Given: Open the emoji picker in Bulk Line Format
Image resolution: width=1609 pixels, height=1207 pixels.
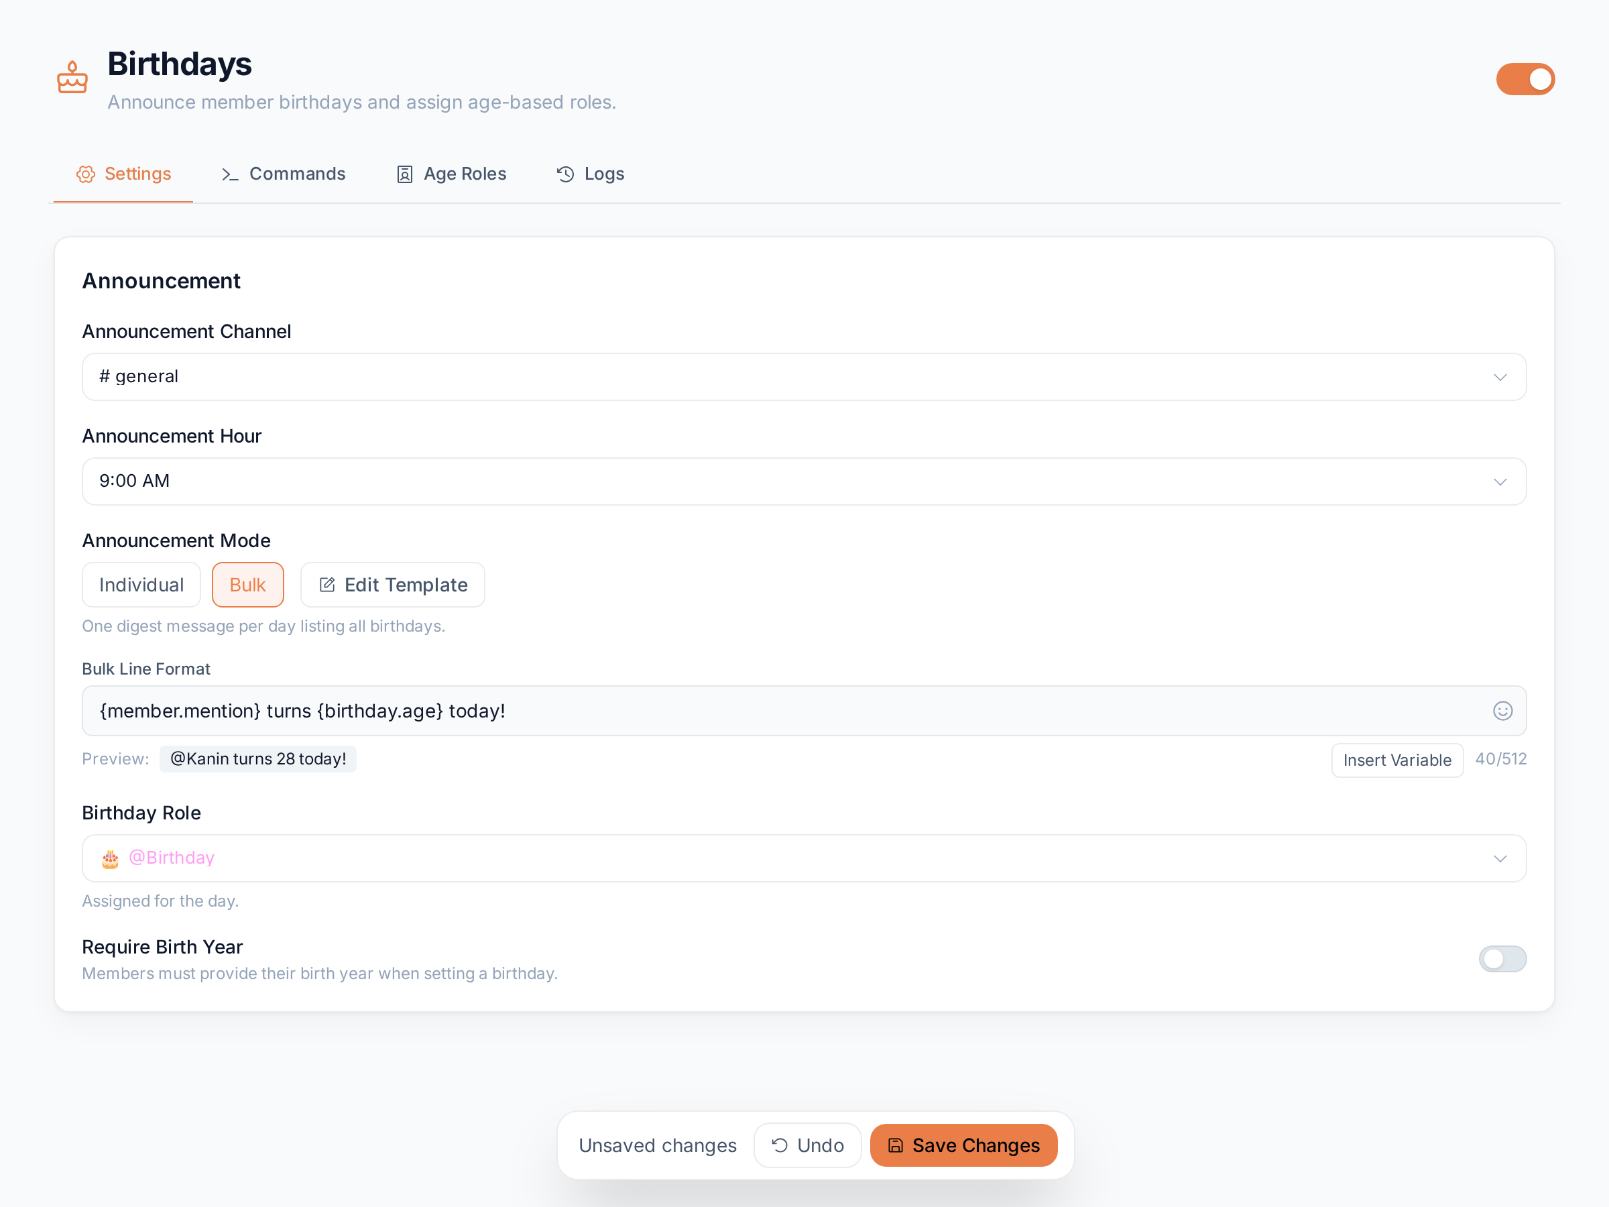Looking at the screenshot, I should [x=1502, y=711].
